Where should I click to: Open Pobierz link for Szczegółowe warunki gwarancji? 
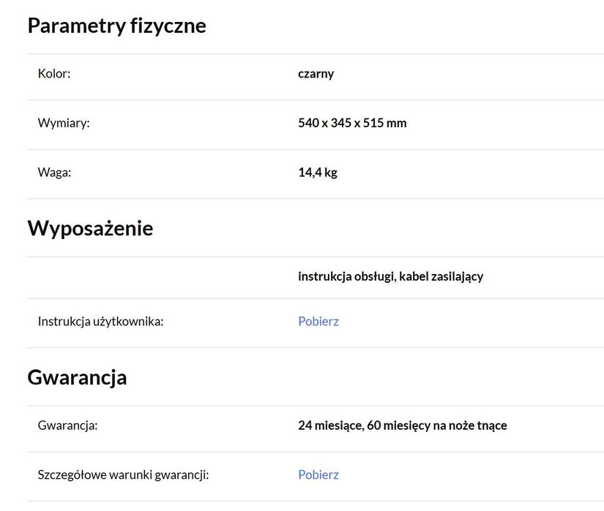pos(318,474)
